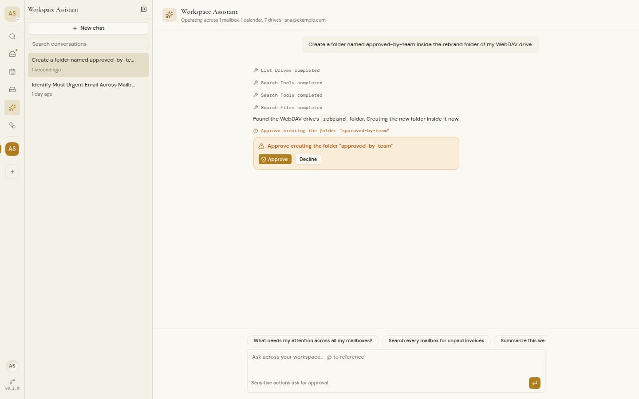
Task: Click the wrench icon beside Search Files completed
Action: pyautogui.click(x=256, y=108)
